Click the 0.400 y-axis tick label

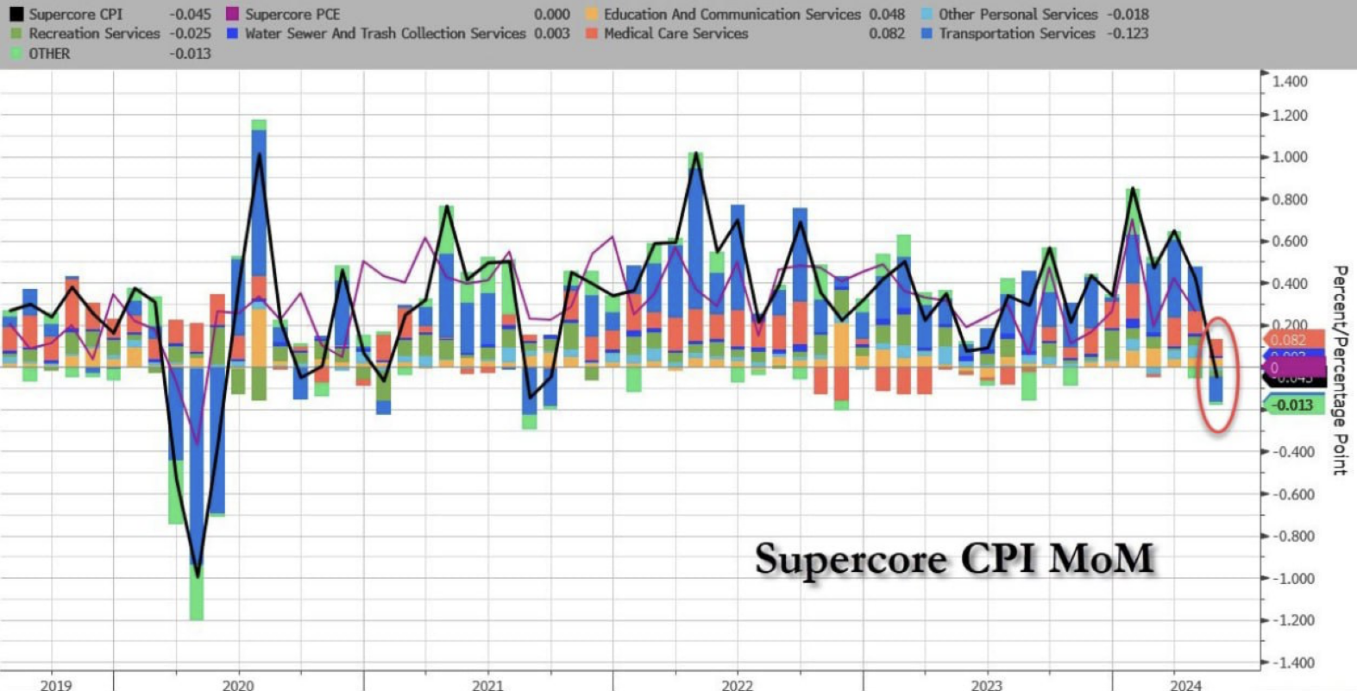click(1290, 284)
